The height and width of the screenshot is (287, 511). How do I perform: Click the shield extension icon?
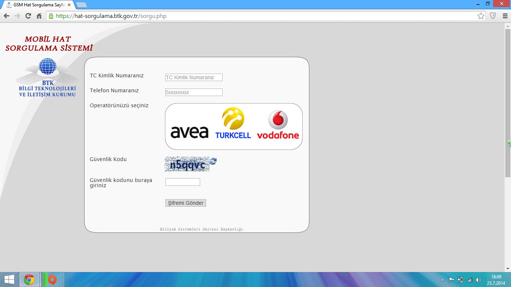(x=493, y=16)
